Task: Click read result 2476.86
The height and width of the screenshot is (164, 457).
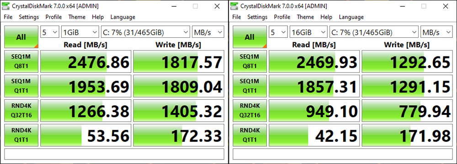Action: click(86, 61)
